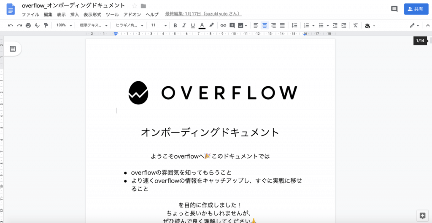Print the document with printer icon
The image size is (432, 223).
coord(28,26)
